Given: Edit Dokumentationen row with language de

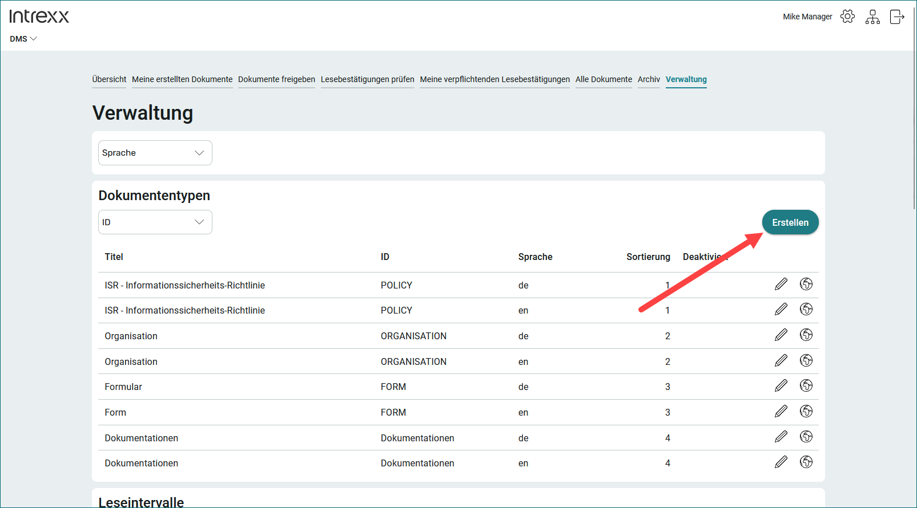Looking at the screenshot, I should coord(781,437).
